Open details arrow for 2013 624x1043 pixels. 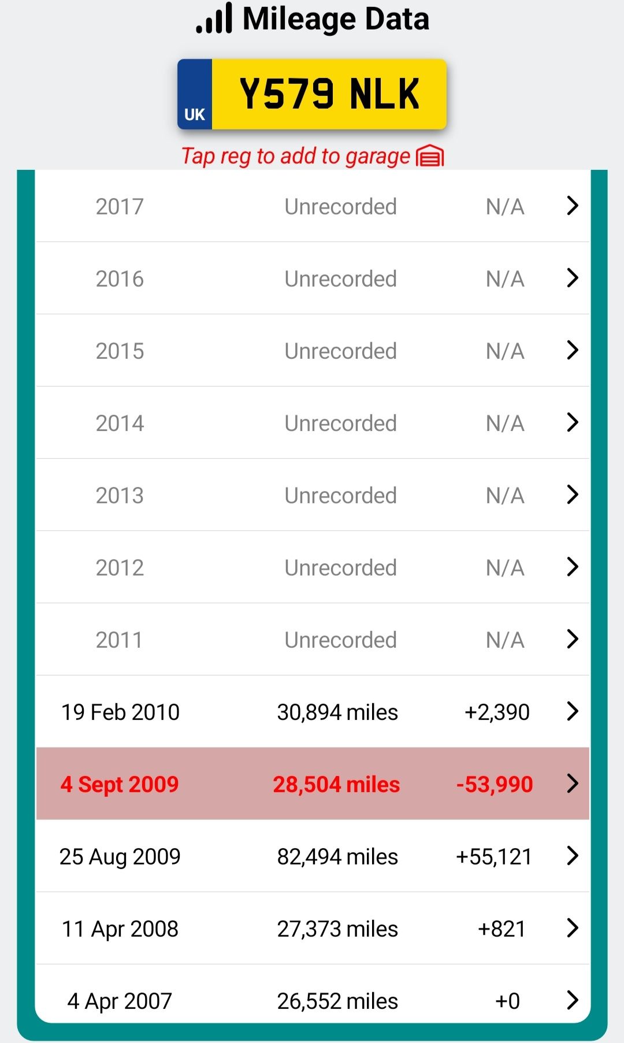click(572, 495)
